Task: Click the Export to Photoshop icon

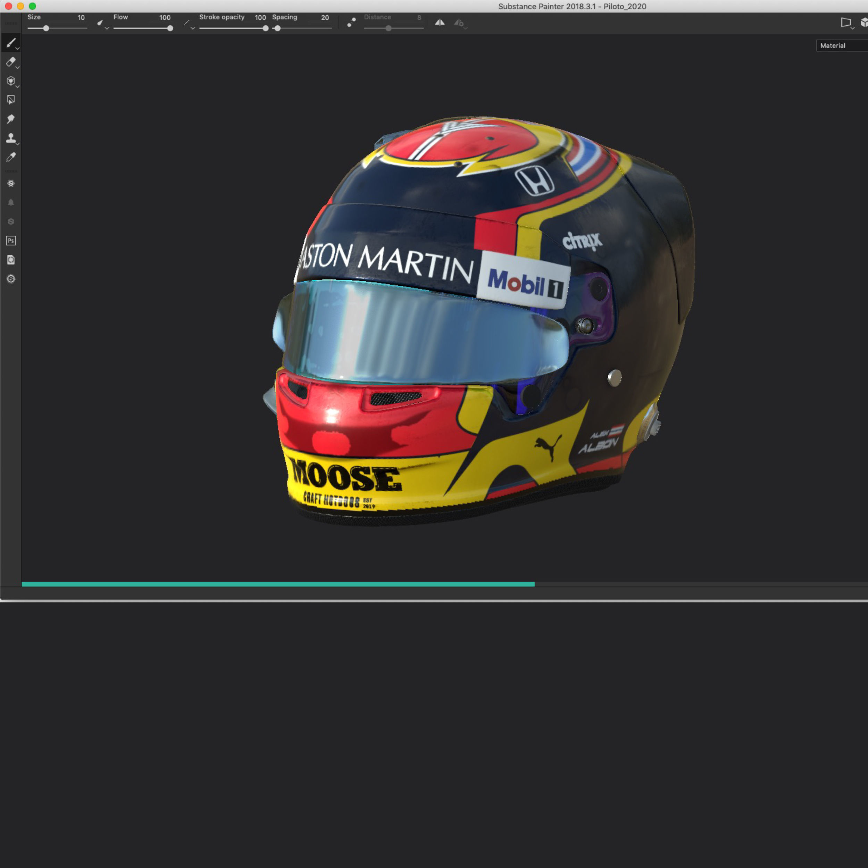Action: click(x=11, y=241)
